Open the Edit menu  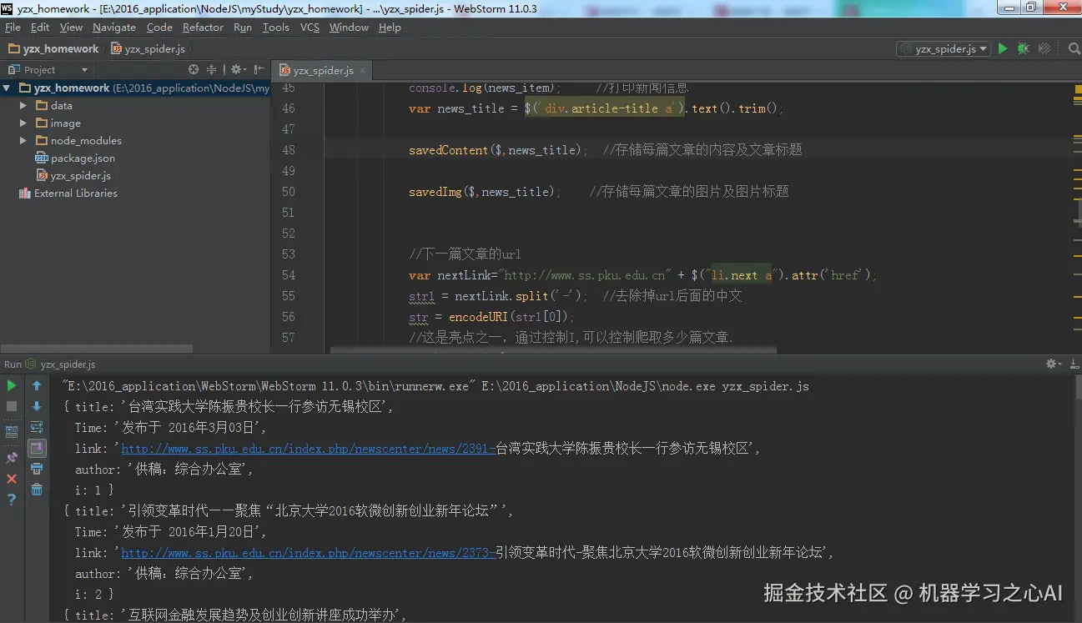click(40, 28)
